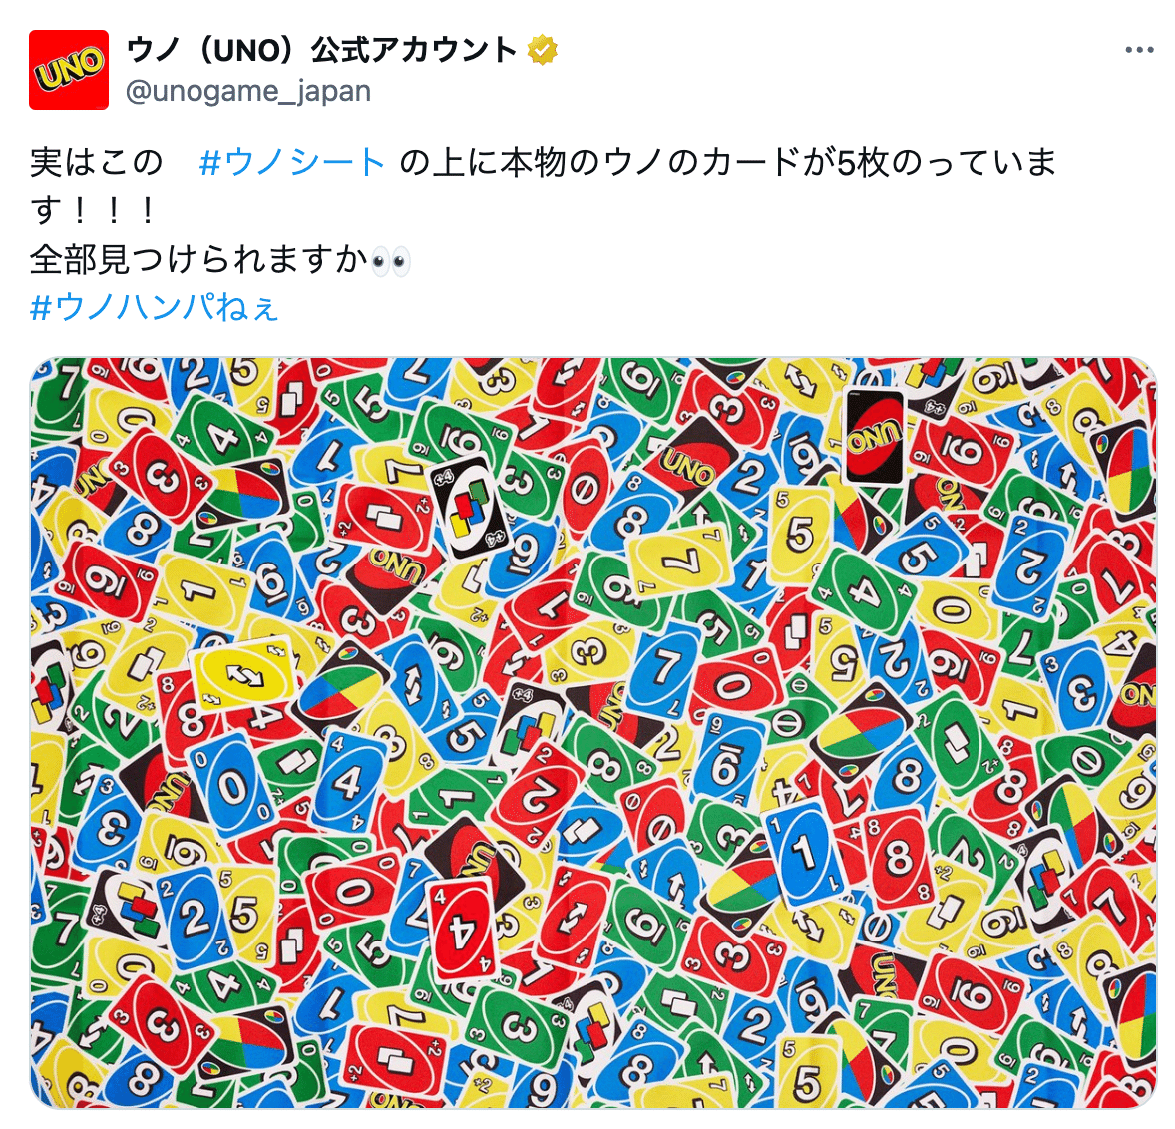The width and height of the screenshot is (1175, 1129).
Task: Click the raised Wild Draw Four card
Action: click(469, 508)
